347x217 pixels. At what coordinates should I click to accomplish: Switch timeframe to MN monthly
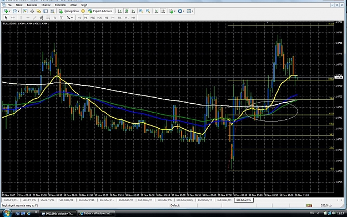coord(133,17)
